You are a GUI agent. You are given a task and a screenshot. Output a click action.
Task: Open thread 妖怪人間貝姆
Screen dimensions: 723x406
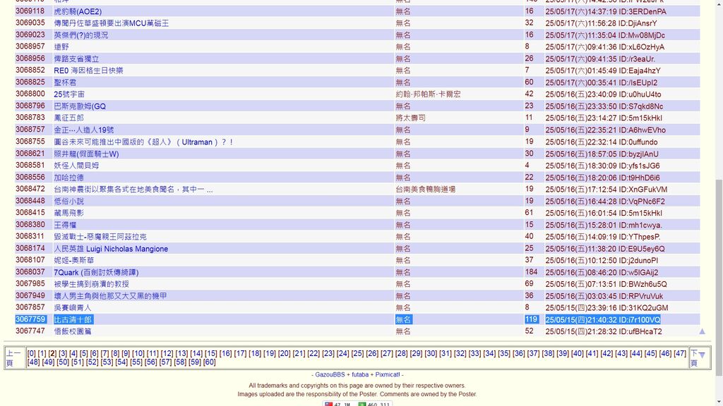(x=76, y=165)
